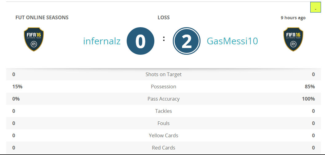Click infernalz's score circle showing 0

pos(140,41)
